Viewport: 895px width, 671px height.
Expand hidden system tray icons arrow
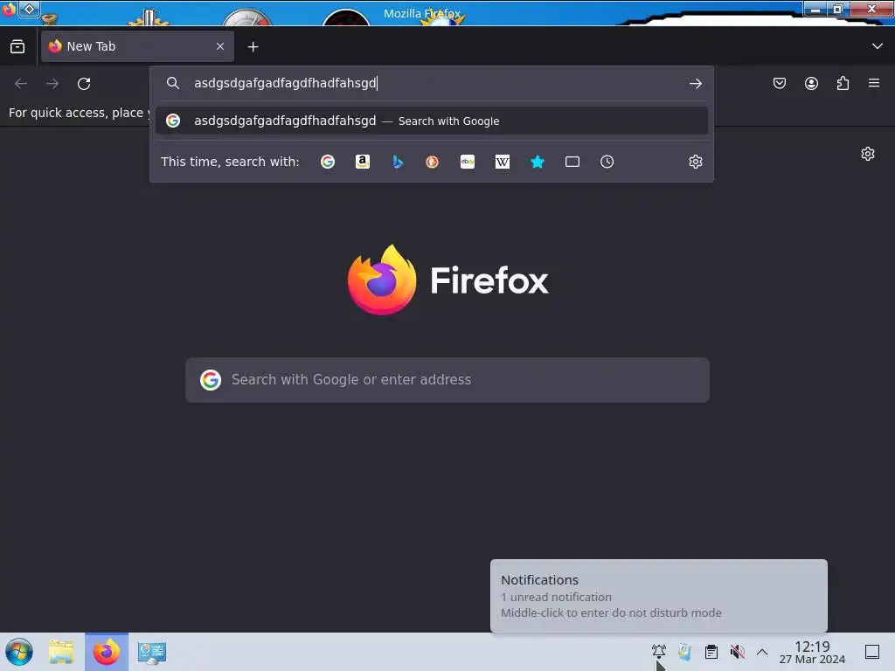point(762,652)
